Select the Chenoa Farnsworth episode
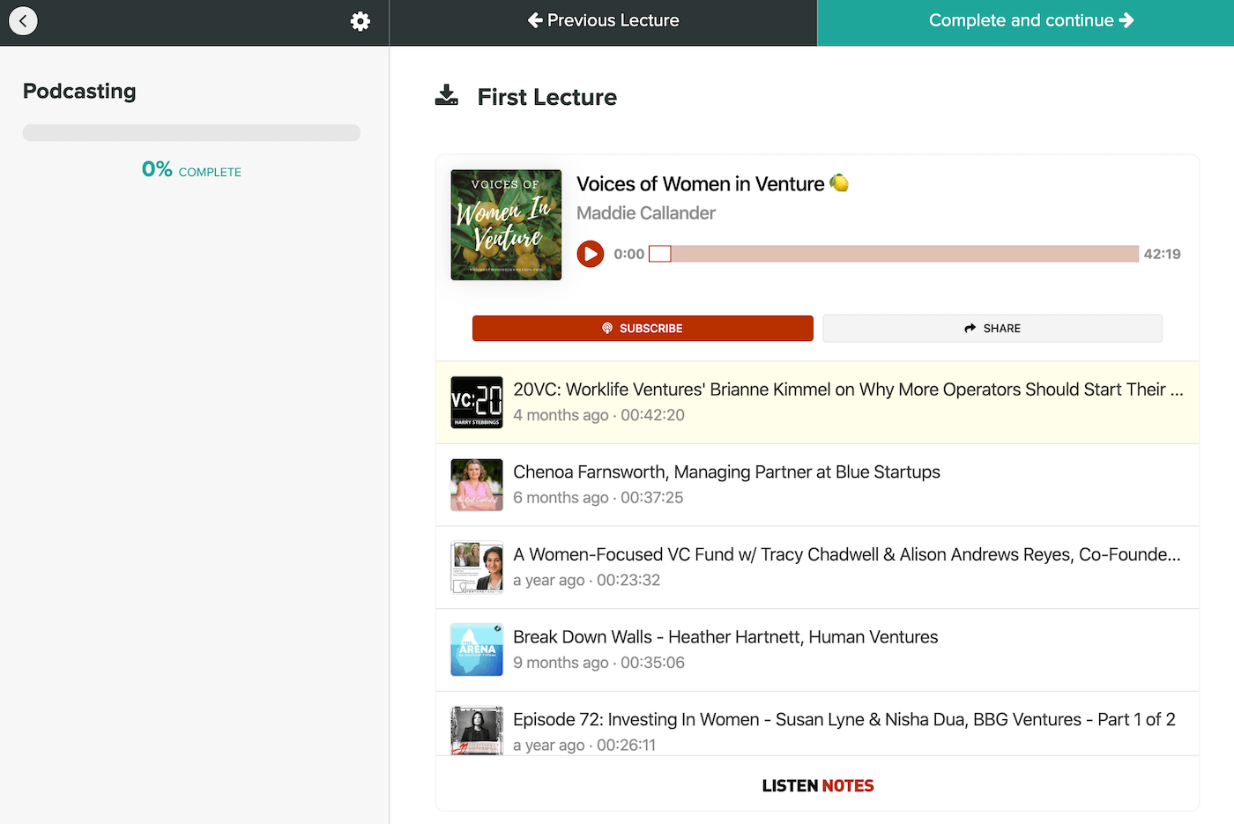 click(x=817, y=485)
